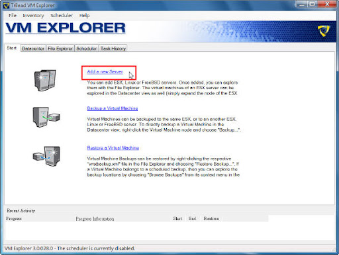
Task: Open the Help menu
Action: pyautogui.click(x=84, y=15)
